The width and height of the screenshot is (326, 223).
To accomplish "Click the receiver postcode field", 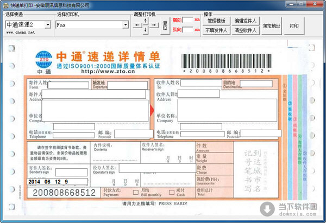I will (x=260, y=133).
